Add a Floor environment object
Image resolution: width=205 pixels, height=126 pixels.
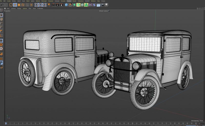coord(98,5)
